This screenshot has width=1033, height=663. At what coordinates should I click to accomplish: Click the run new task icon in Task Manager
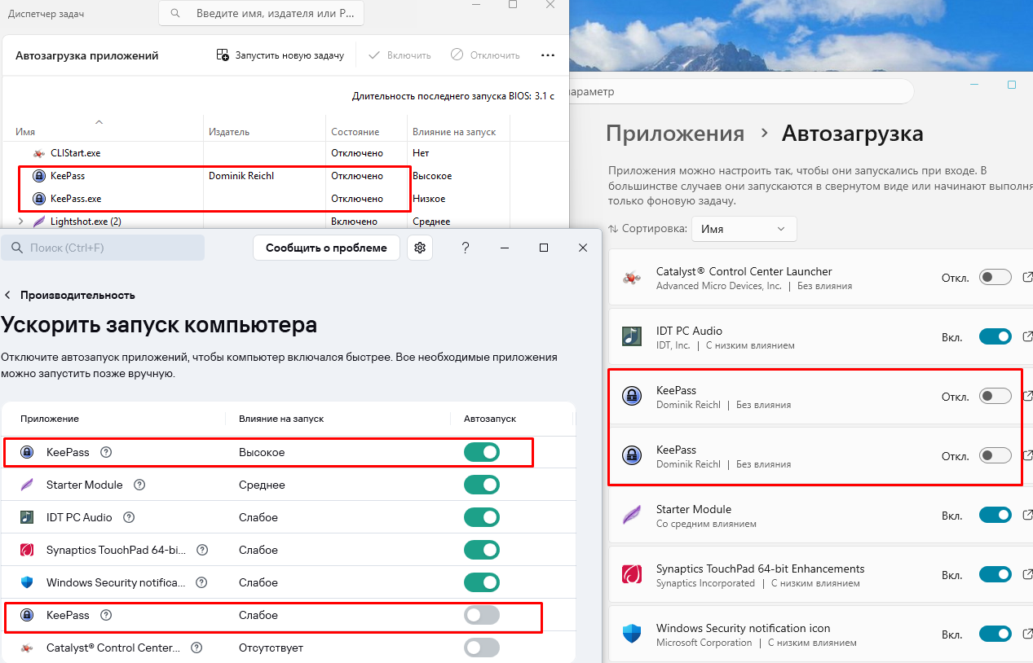(x=223, y=55)
